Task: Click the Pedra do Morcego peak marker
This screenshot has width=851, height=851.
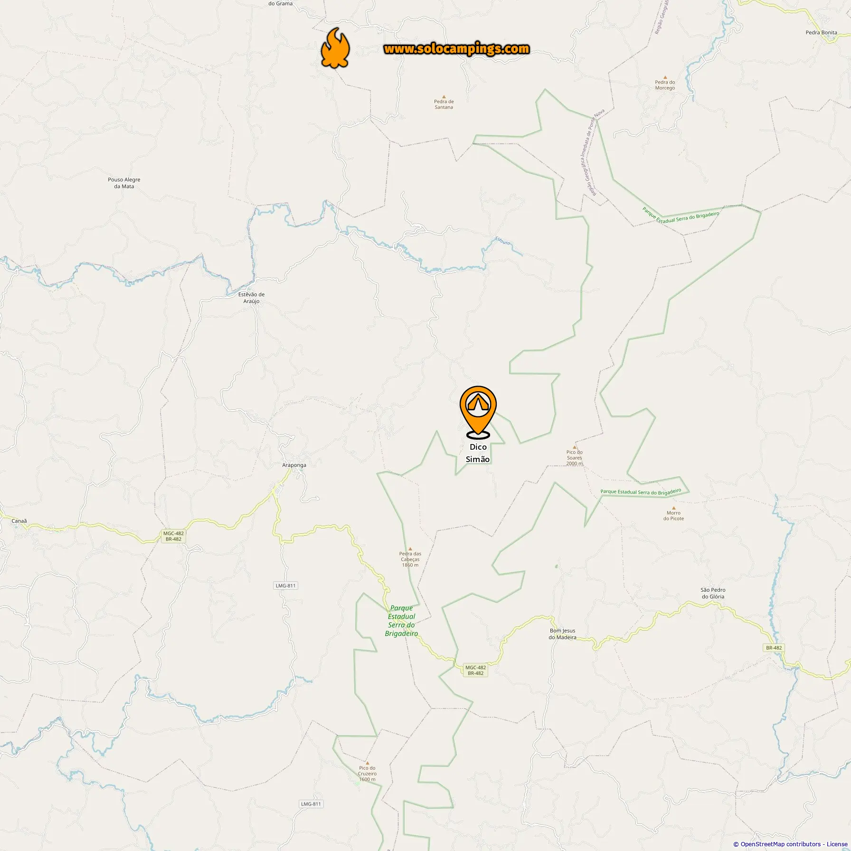Action: [x=665, y=77]
